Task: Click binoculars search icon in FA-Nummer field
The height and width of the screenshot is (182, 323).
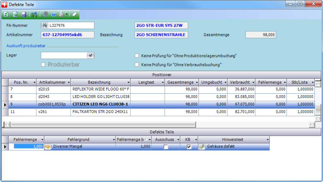Action: pyautogui.click(x=45, y=25)
